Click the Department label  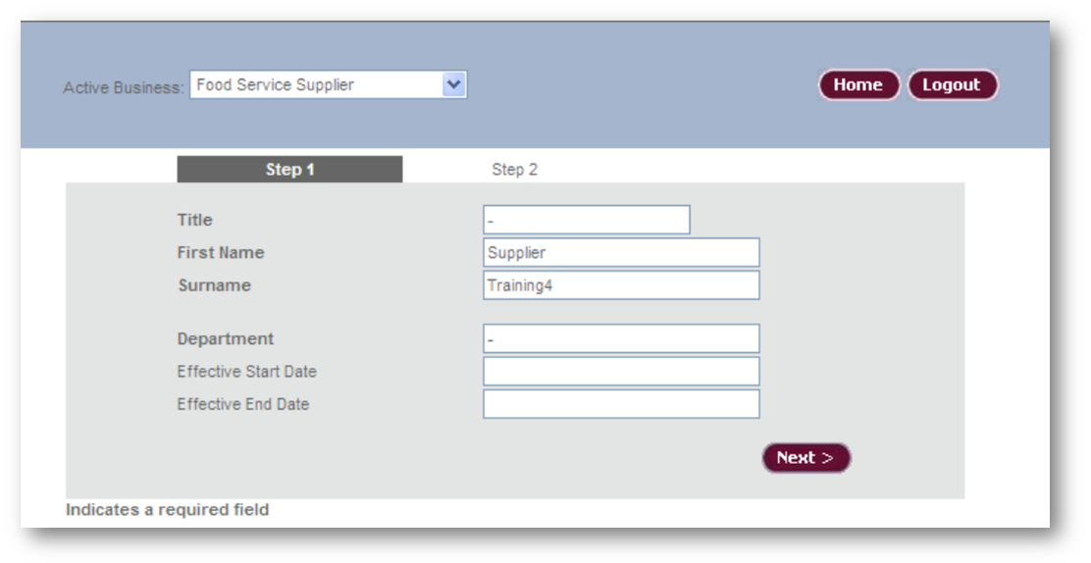pyautogui.click(x=226, y=339)
